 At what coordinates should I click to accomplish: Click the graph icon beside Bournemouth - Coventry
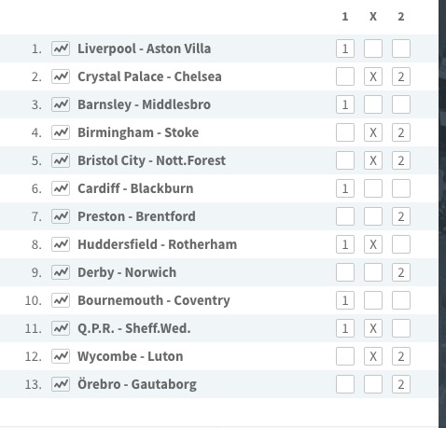[x=61, y=300]
